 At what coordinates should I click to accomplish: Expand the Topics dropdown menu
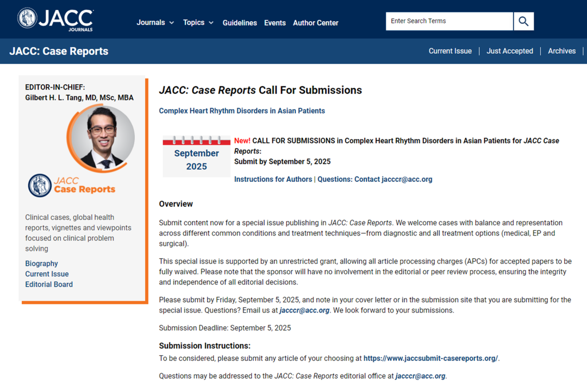click(198, 23)
